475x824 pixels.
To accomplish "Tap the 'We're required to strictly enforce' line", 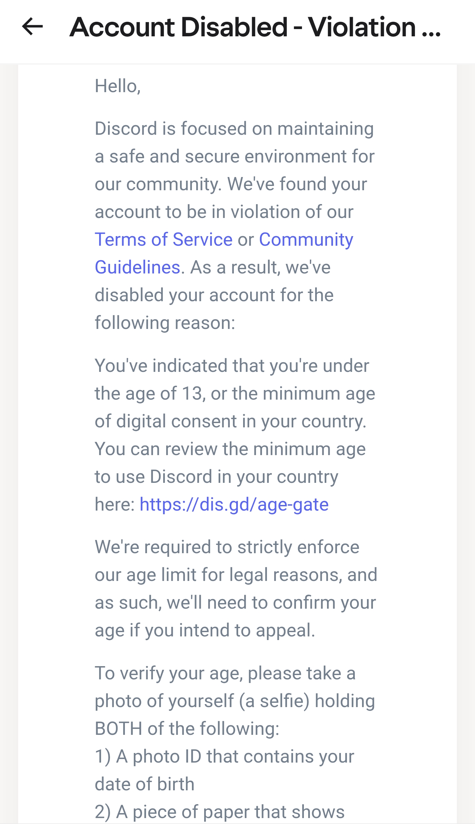I will pos(227,547).
